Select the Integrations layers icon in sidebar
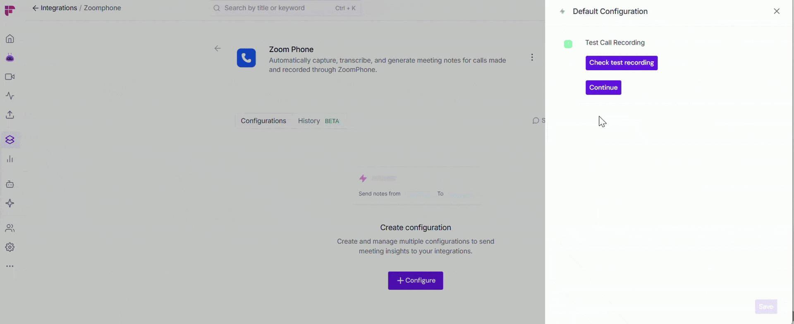Screen dimensions: 794x324 [10, 140]
